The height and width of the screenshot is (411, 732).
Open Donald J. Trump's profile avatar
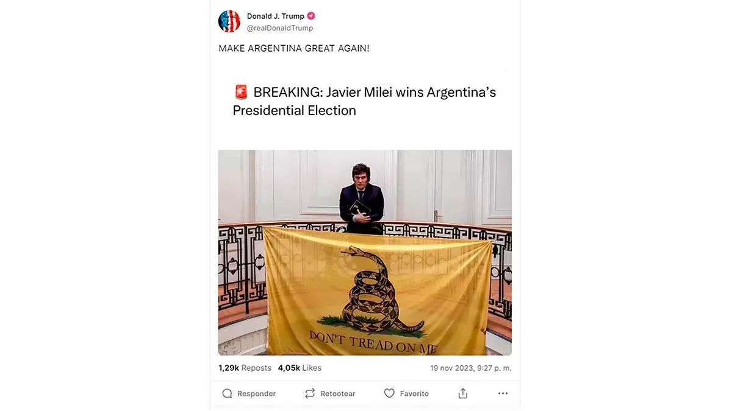pyautogui.click(x=229, y=21)
